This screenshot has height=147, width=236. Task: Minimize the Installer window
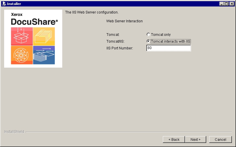(x=222, y=4)
